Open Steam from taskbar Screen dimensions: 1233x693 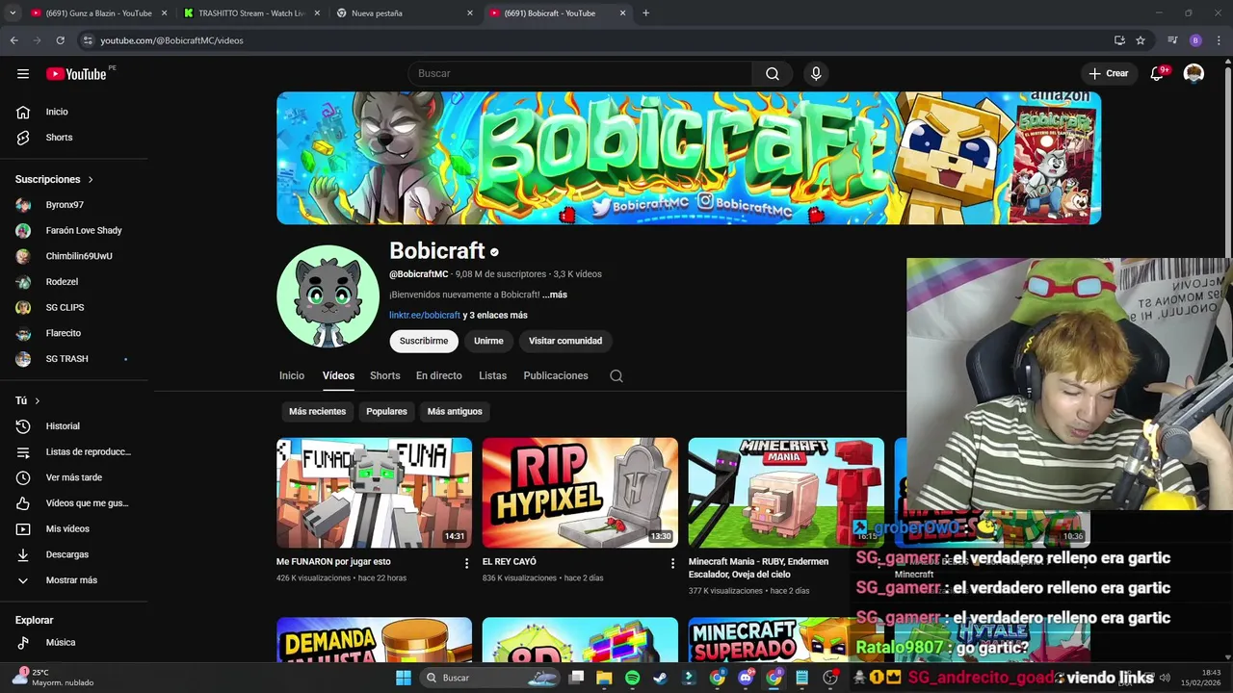(660, 678)
